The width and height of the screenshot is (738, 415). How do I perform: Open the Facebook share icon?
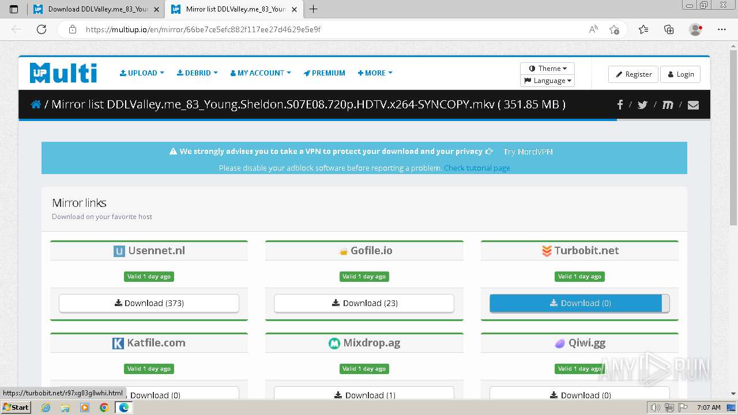(620, 104)
